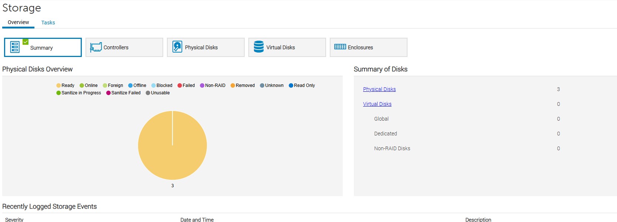Click the Summary server list icon
617x222 pixels.
tap(15, 47)
